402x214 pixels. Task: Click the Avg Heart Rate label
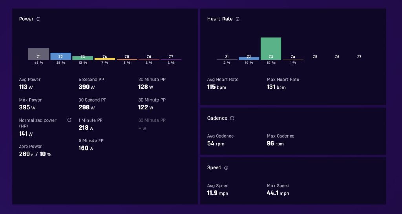pyautogui.click(x=223, y=79)
